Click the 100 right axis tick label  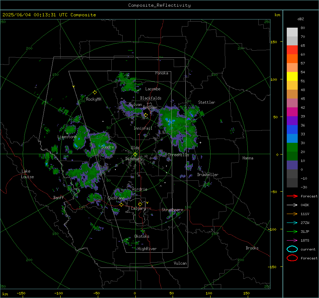[274, 79]
